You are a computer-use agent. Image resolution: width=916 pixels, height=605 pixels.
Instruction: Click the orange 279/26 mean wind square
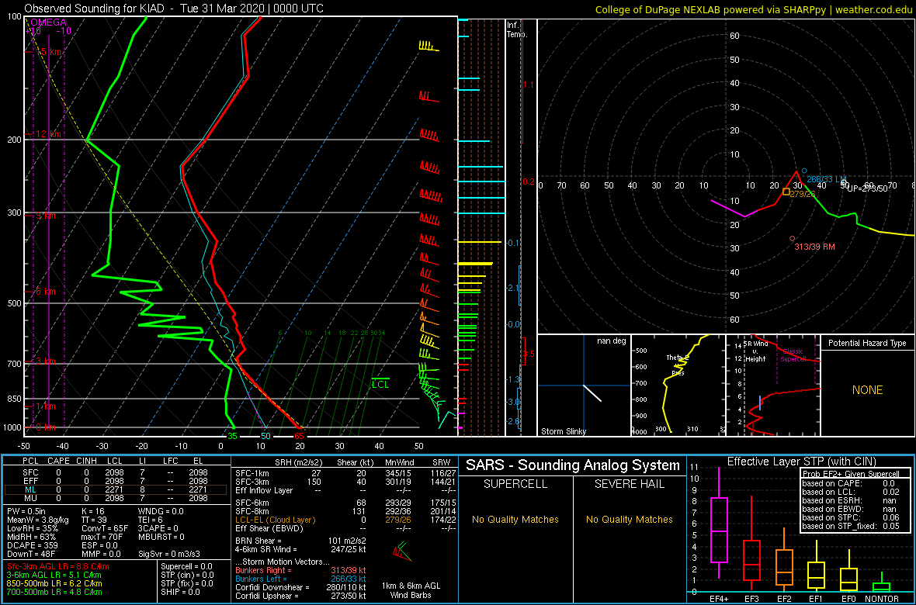[786, 192]
